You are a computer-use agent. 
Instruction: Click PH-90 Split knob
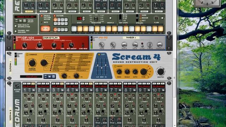click(x=113, y=45)
